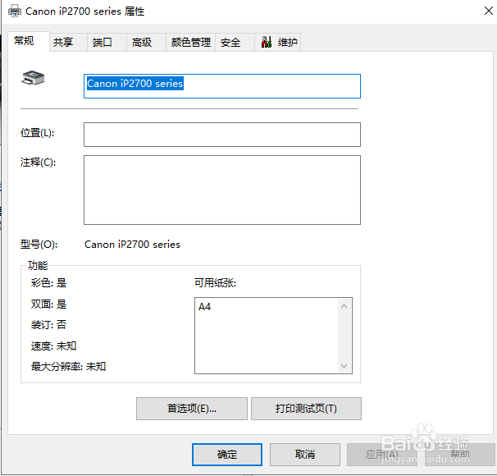Open the 安全 tab
Screen dimensions: 497x476
click(x=235, y=42)
